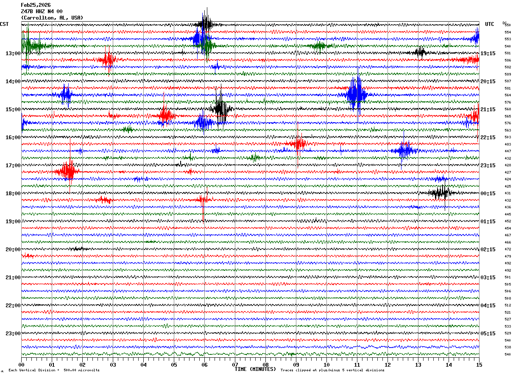This screenshot has height=376, width=513.
Task: Click minute 06 on the time axis
Action: click(x=204, y=365)
